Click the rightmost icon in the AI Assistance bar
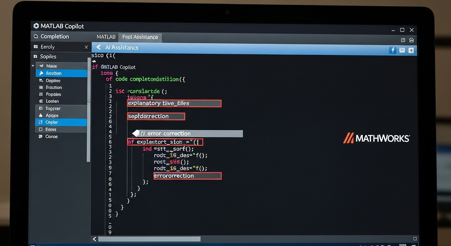Screen dimensions: 451x246 pyautogui.click(x=411, y=50)
